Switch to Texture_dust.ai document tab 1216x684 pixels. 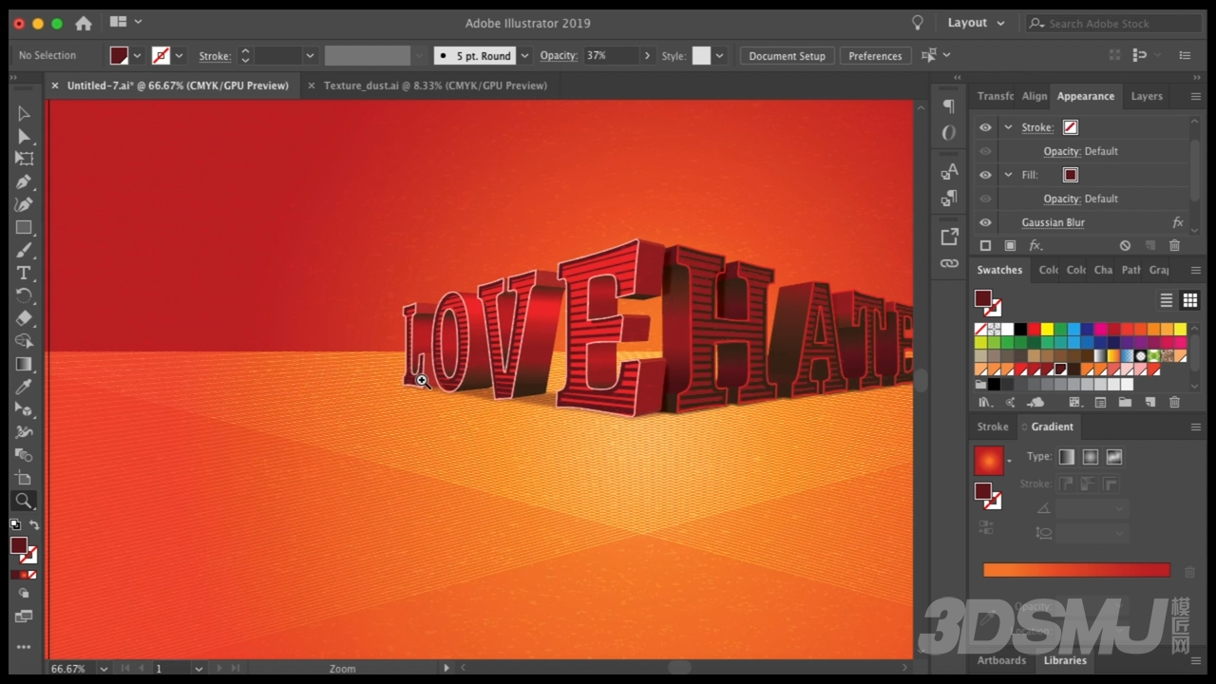point(435,85)
